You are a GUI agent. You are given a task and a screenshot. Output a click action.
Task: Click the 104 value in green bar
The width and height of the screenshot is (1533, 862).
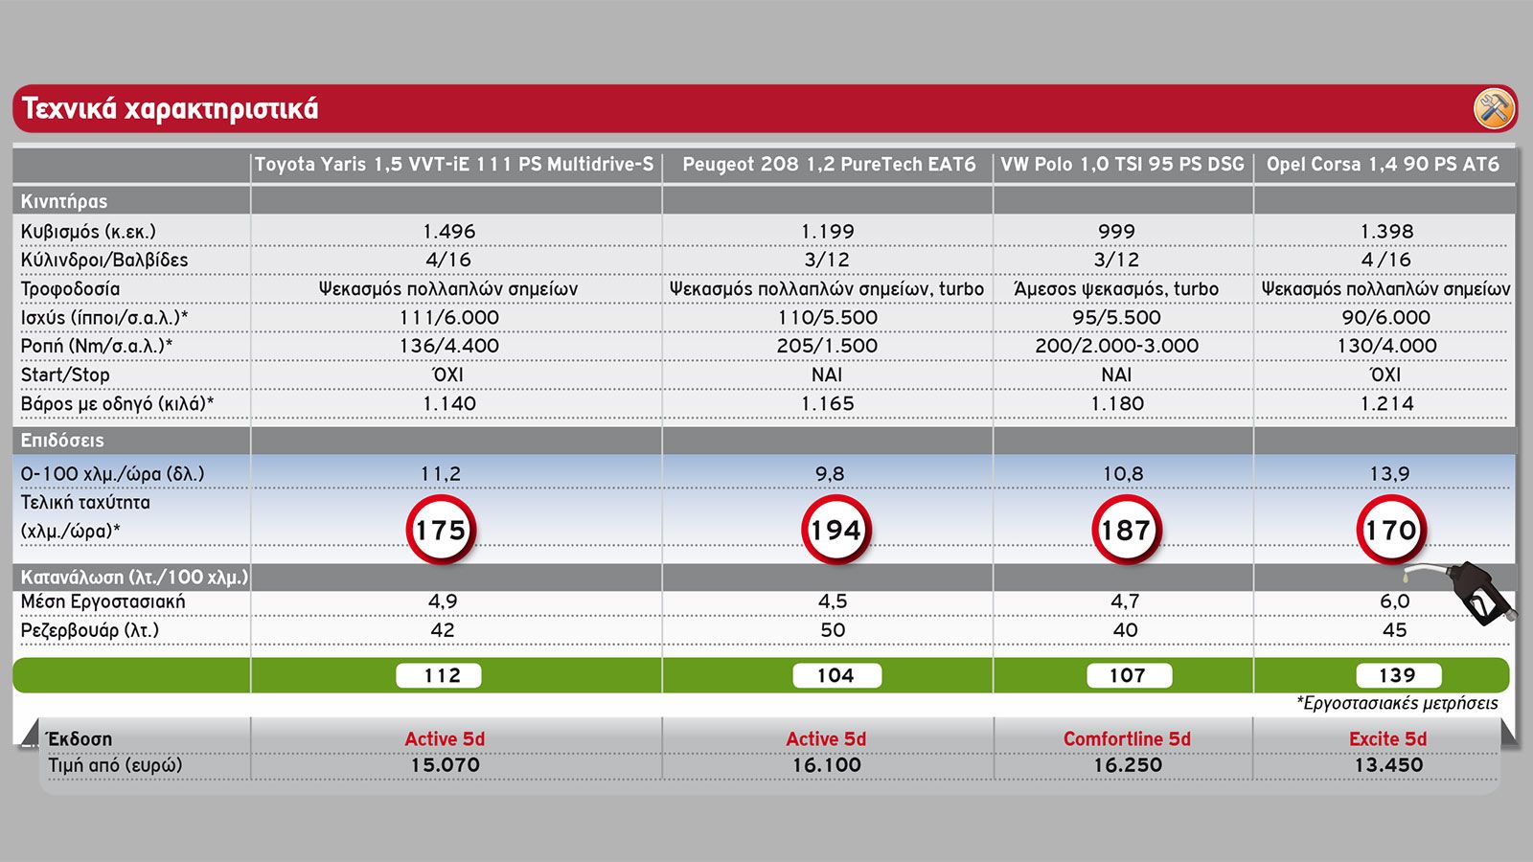pos(836,675)
